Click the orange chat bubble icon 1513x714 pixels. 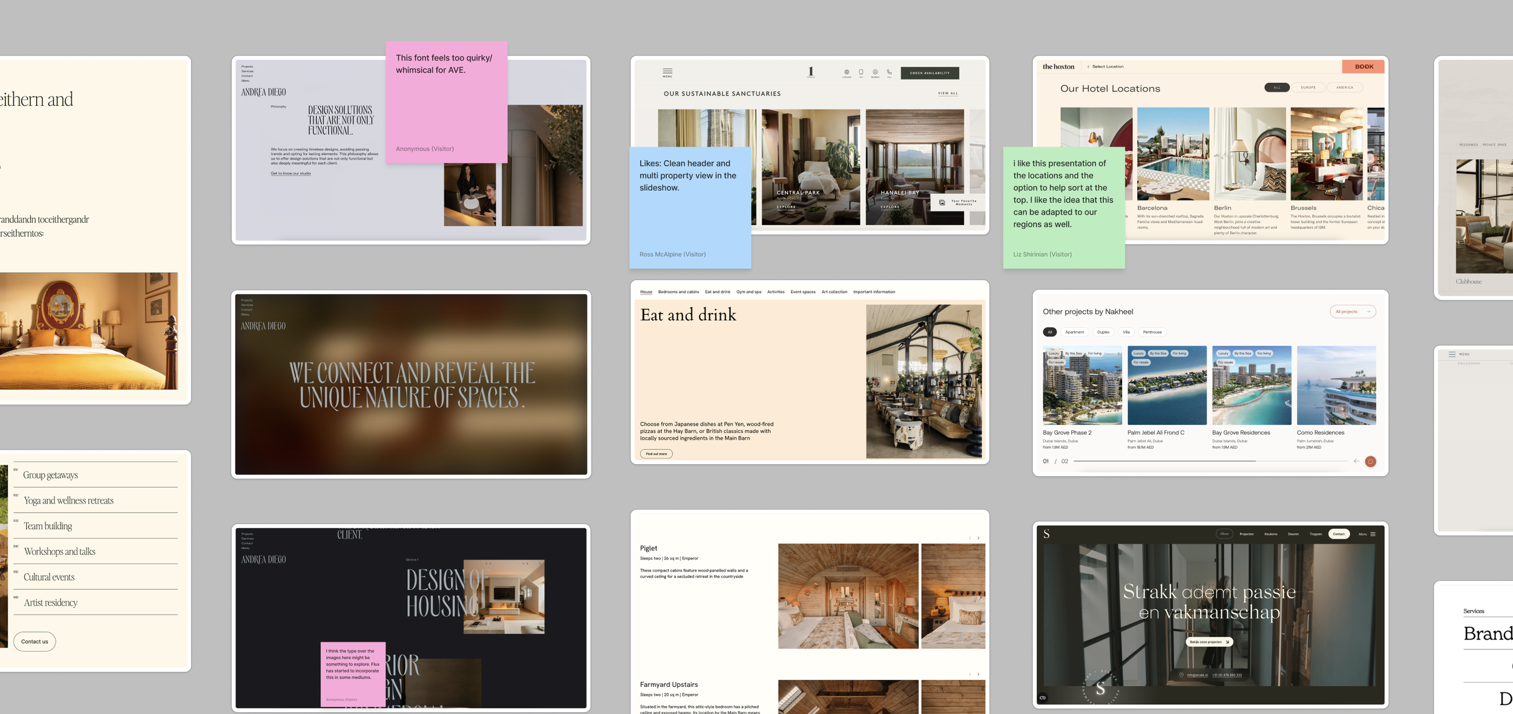(x=1370, y=461)
